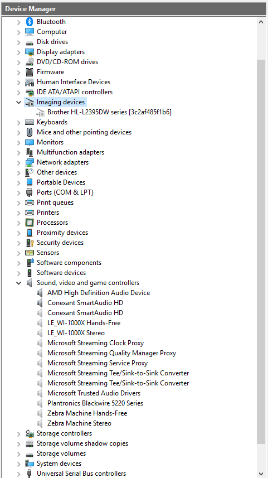Click the Processors chip icon
The width and height of the screenshot is (268, 478).
coord(29,223)
